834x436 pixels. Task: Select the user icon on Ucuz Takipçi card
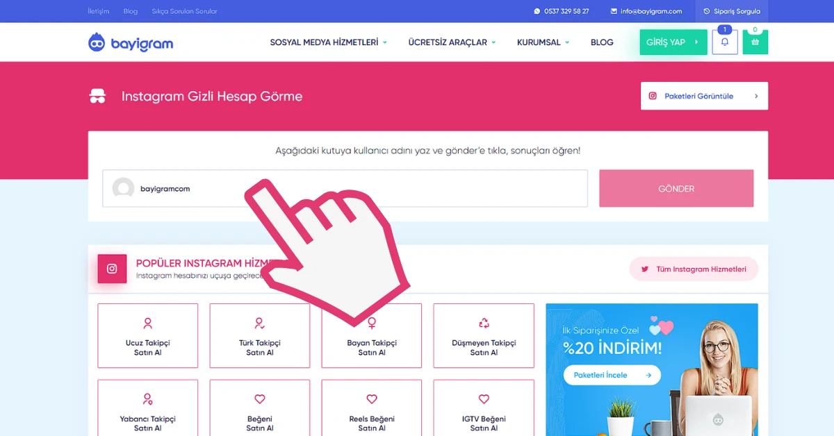point(147,323)
